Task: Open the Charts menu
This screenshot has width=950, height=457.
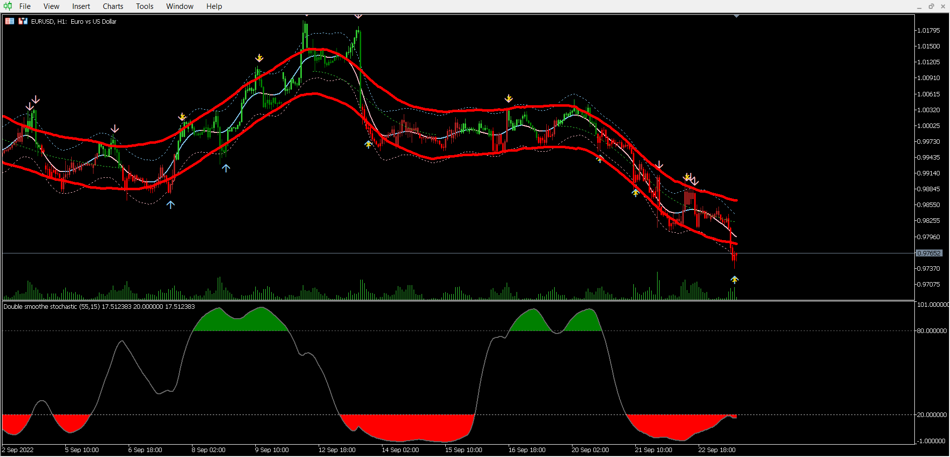Action: tap(113, 6)
